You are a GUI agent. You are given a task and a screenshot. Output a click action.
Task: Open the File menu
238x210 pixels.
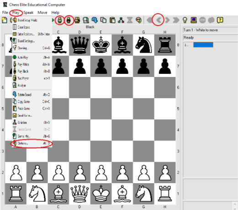click(5, 12)
